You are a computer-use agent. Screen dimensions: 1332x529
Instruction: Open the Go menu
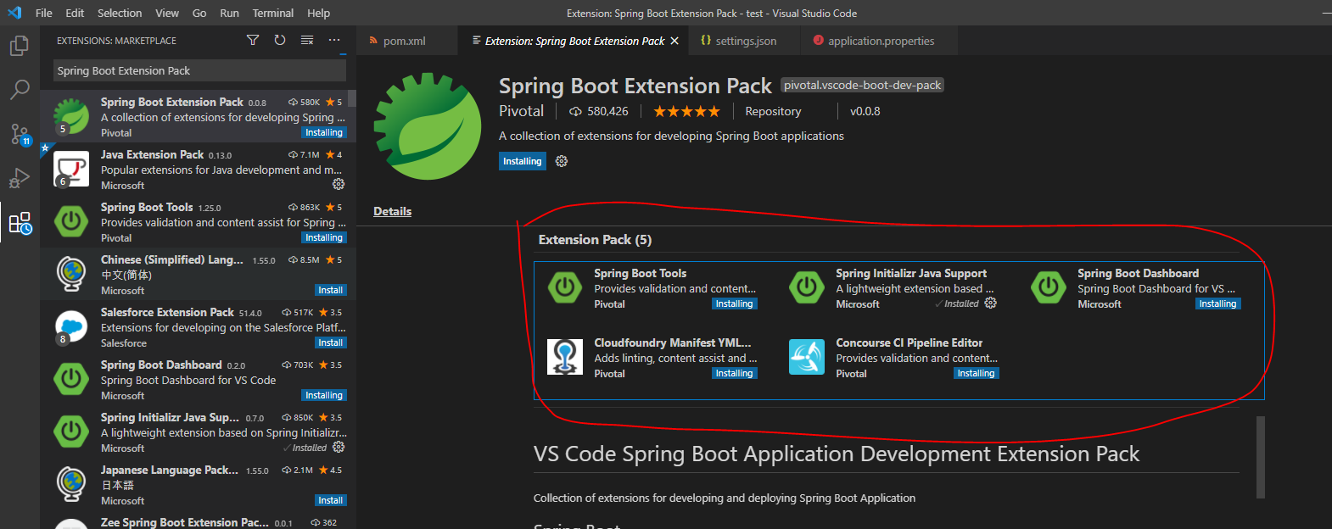pyautogui.click(x=199, y=13)
